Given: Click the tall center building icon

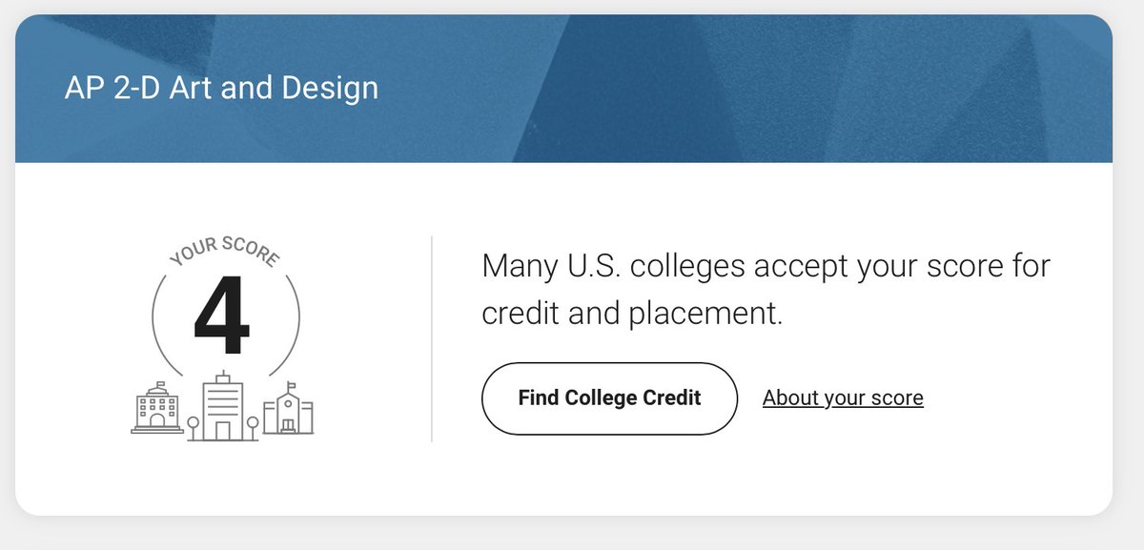Looking at the screenshot, I should point(223,405).
